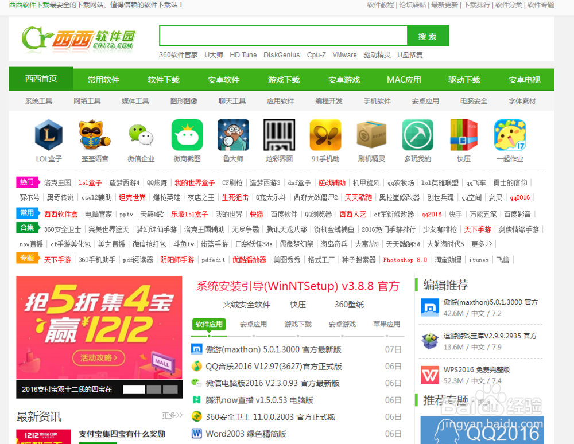Image resolution: width=574 pixels, height=444 pixels.
Task: Switch to the 游戏下载 list tab
Action: point(298,324)
